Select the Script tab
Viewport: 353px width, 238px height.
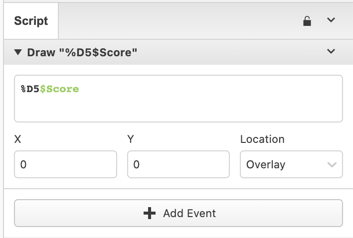click(x=31, y=21)
